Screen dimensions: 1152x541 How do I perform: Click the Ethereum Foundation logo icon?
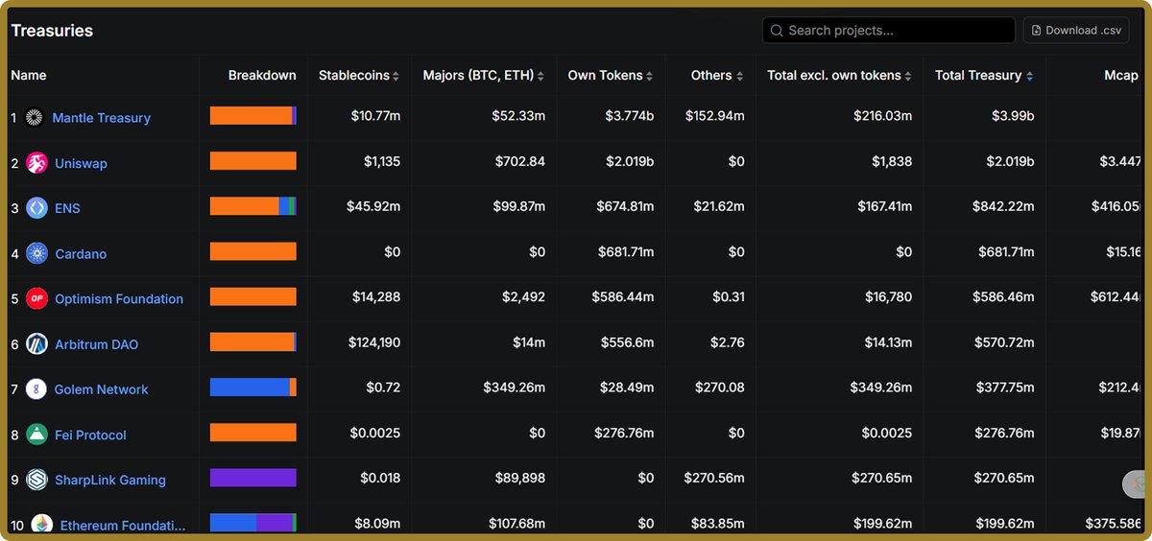41,525
